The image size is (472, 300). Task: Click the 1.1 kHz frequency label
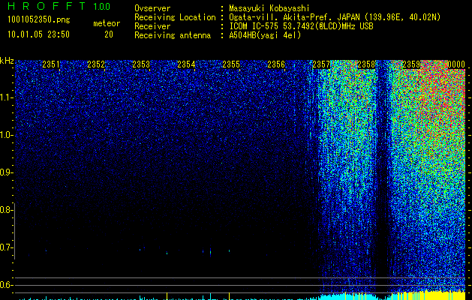[x=5, y=97]
